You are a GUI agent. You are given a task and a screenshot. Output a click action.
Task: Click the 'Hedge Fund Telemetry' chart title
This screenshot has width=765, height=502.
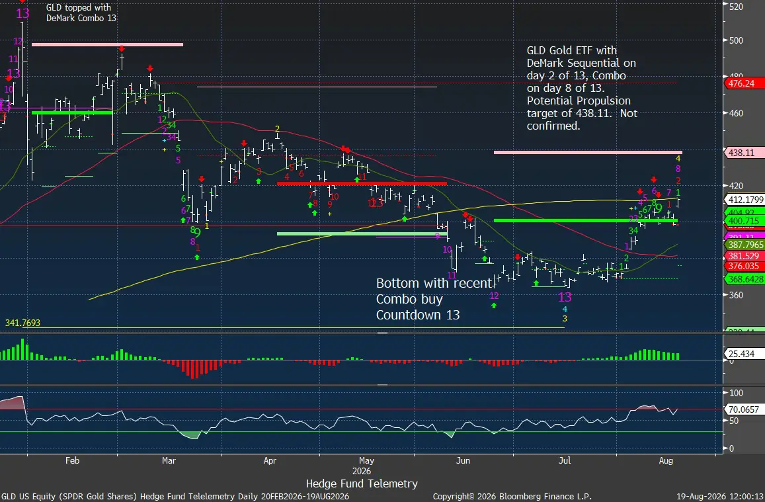click(x=362, y=483)
